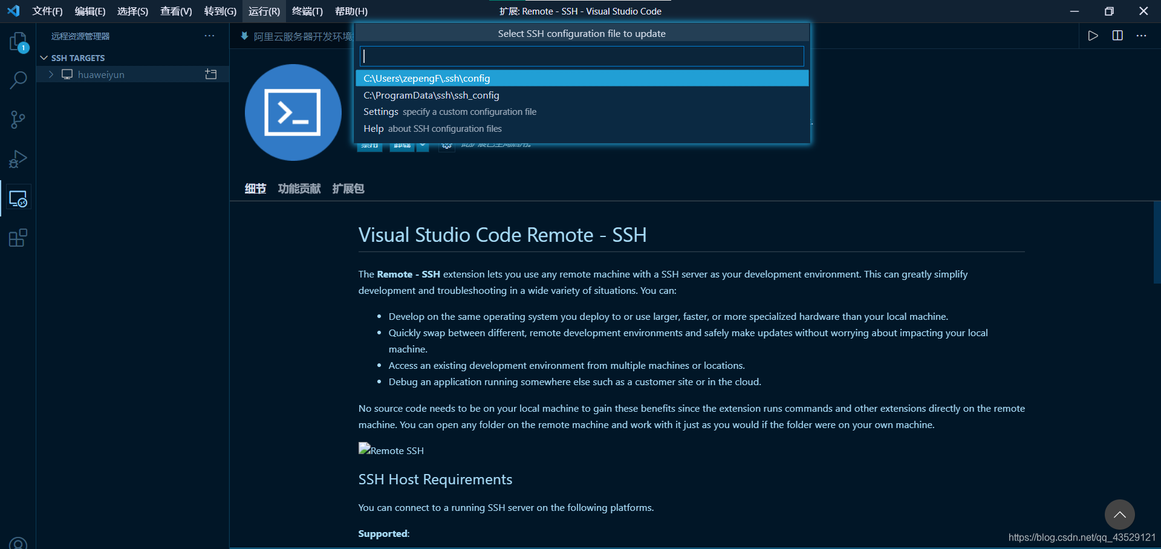Image resolution: width=1161 pixels, height=549 pixels.
Task: Open the Search view icon
Action: click(x=18, y=80)
